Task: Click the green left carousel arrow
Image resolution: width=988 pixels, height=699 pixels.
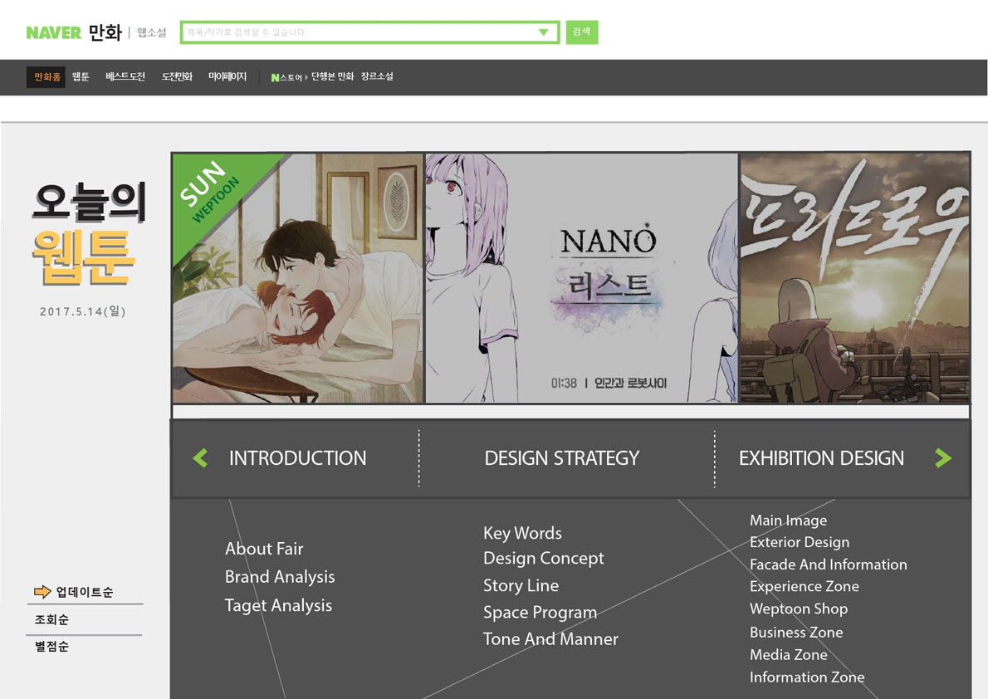Action: [200, 457]
